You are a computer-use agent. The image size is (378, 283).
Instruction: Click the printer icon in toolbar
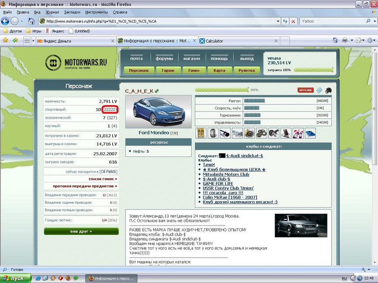click(345, 41)
